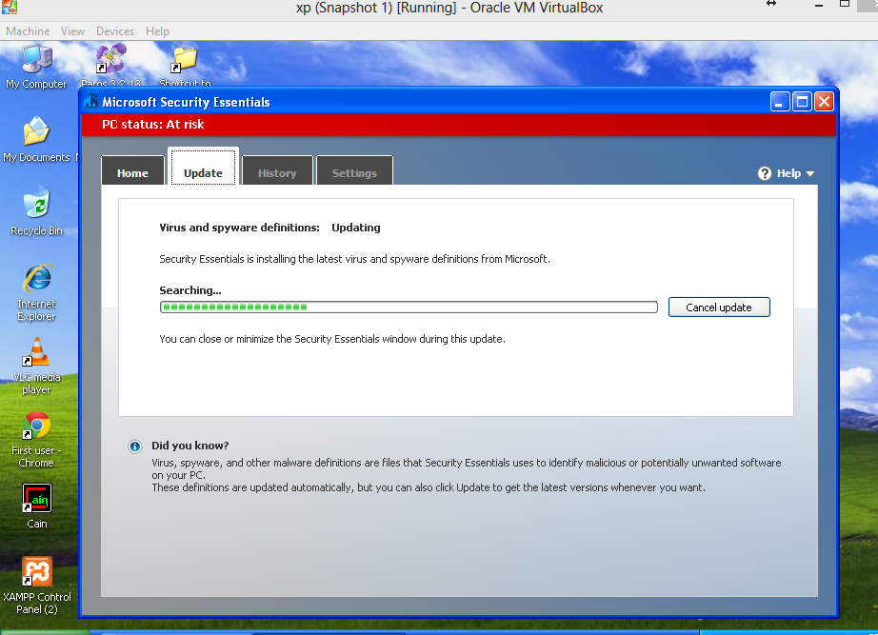The image size is (878, 635).
Task: Minimize the VirtualBox window
Action: coord(819,6)
